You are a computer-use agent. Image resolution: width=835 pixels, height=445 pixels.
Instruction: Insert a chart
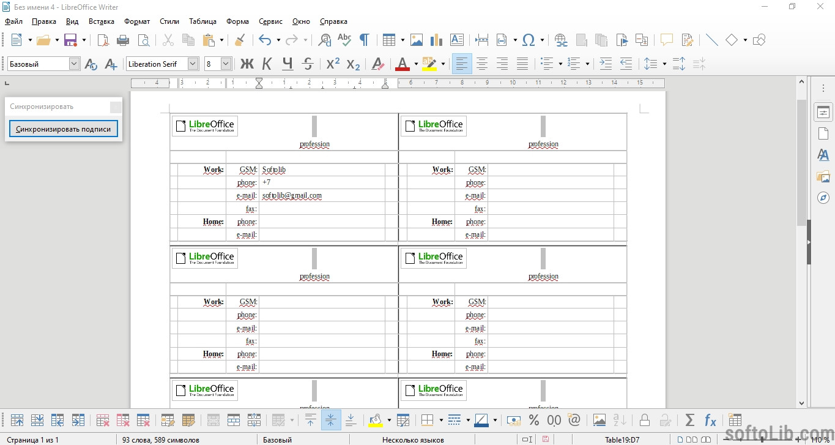[436, 40]
